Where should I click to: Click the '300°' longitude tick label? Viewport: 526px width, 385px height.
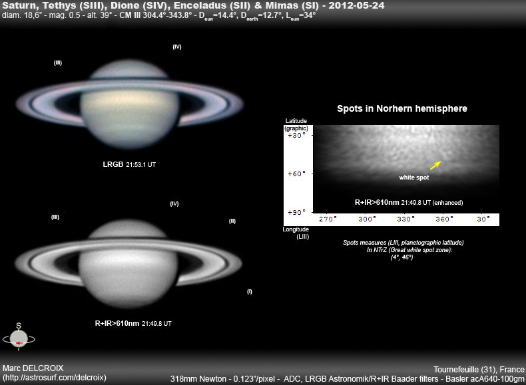pyautogui.click(x=368, y=219)
